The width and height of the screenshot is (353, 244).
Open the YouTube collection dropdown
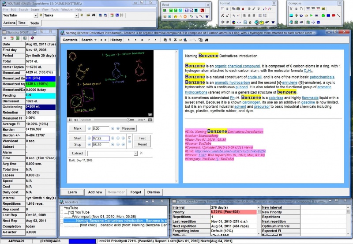tap(36, 15)
